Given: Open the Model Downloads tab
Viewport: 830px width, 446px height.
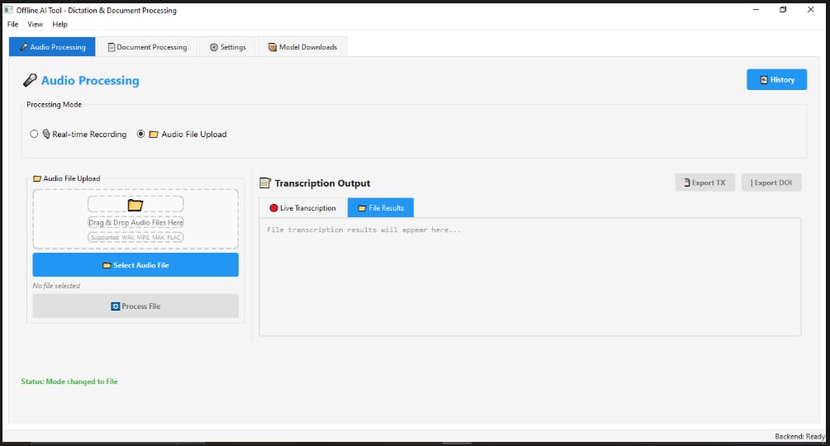Looking at the screenshot, I should pyautogui.click(x=303, y=47).
